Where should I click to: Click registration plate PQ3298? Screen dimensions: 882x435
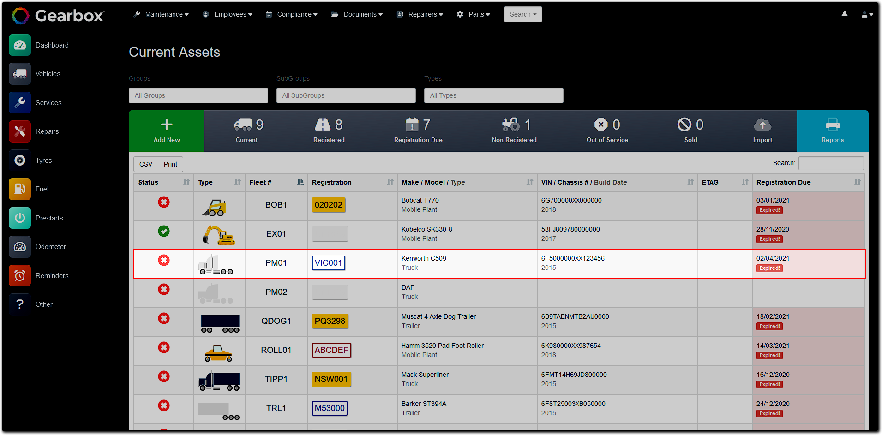point(330,321)
